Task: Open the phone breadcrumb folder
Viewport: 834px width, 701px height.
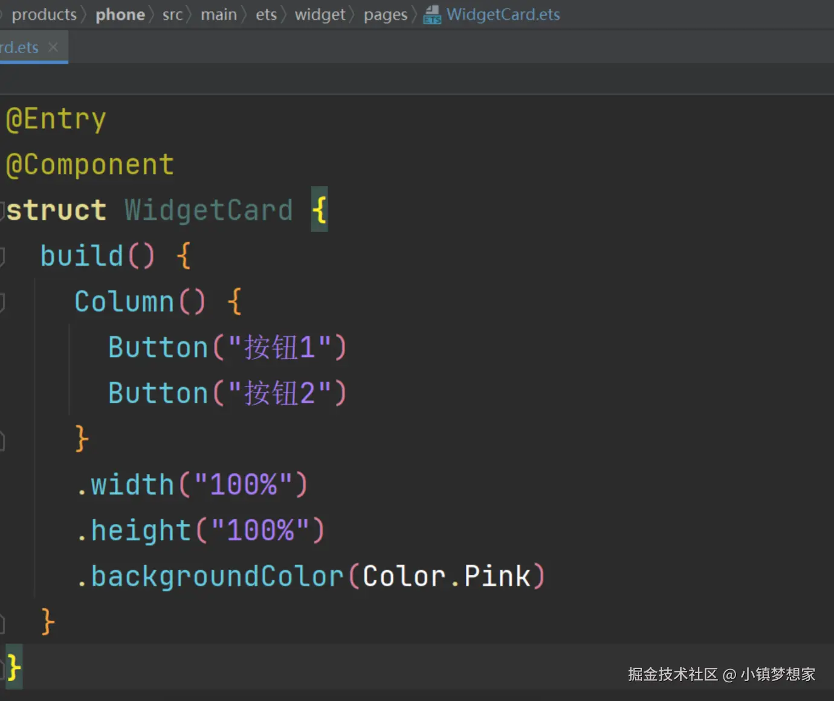Action: pyautogui.click(x=120, y=14)
